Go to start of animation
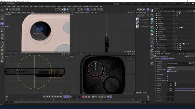Image resolution: width=195 pixels, height=109 pixels. click(x=44, y=97)
